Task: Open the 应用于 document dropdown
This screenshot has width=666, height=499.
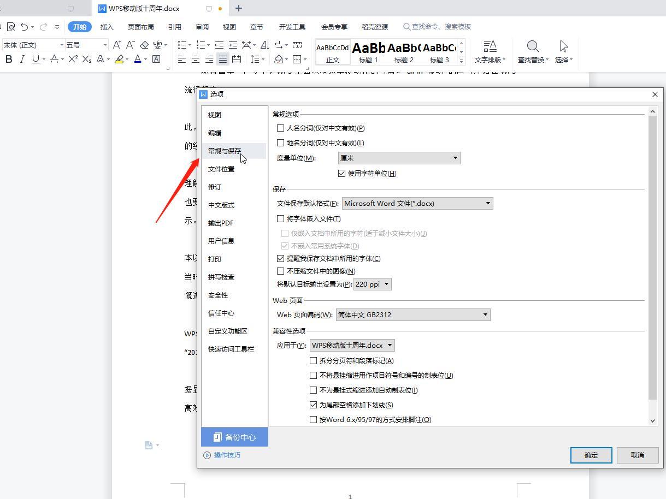Action: (x=352, y=346)
